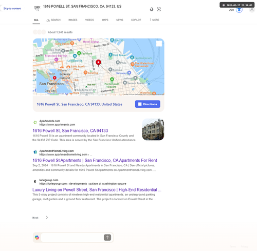Send message with the up arrow button
Image resolution: width=257 pixels, height=251 pixels.
(x=107, y=237)
